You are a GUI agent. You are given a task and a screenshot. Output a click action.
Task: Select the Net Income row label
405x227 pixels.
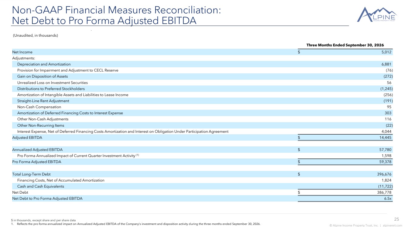pos(22,52)
